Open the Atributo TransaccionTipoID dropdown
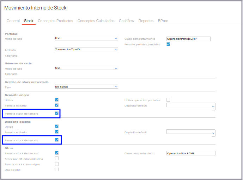The height and width of the screenshot is (180, 243). tap(86, 50)
